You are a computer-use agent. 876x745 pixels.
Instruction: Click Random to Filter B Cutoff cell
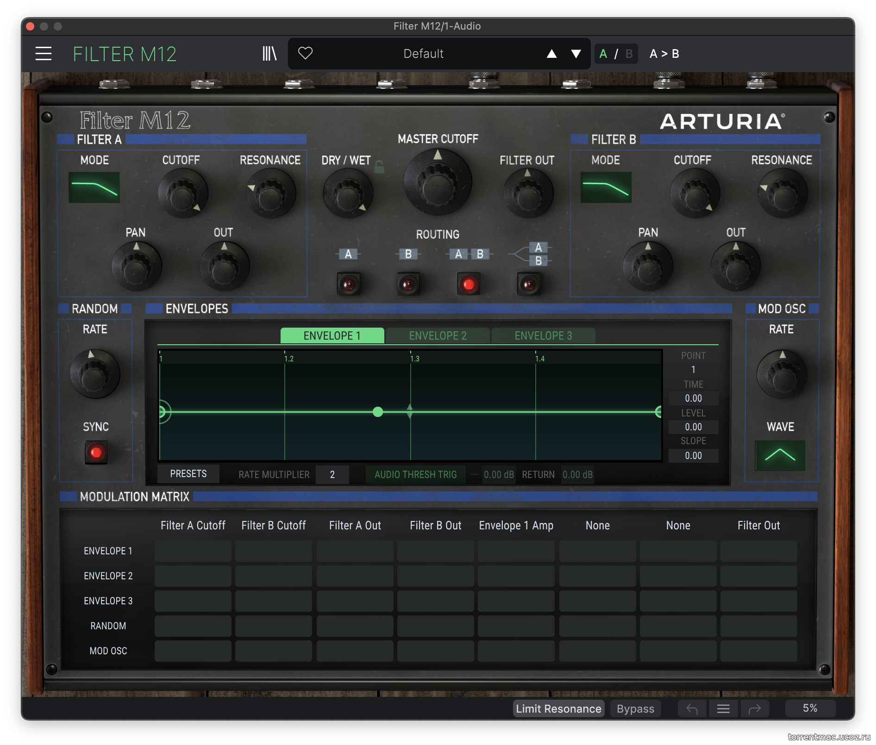pyautogui.click(x=274, y=626)
